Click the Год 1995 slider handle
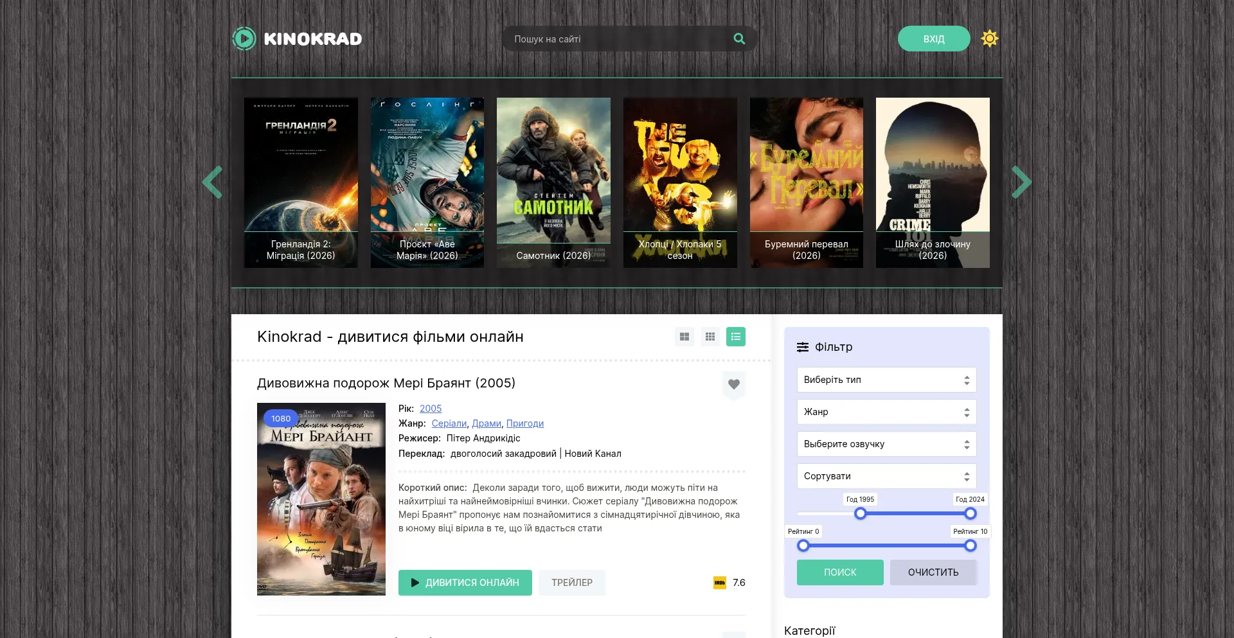This screenshot has width=1234, height=638. (x=861, y=513)
